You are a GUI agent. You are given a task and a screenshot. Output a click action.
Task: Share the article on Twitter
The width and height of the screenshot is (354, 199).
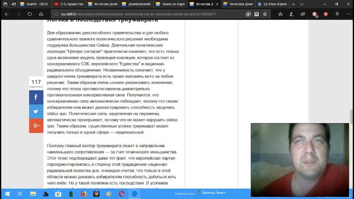point(36,112)
